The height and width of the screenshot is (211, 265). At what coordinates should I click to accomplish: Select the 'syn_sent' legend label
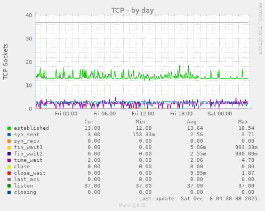pos(27,135)
